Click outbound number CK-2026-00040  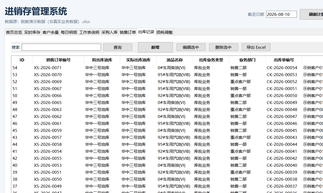282,165
